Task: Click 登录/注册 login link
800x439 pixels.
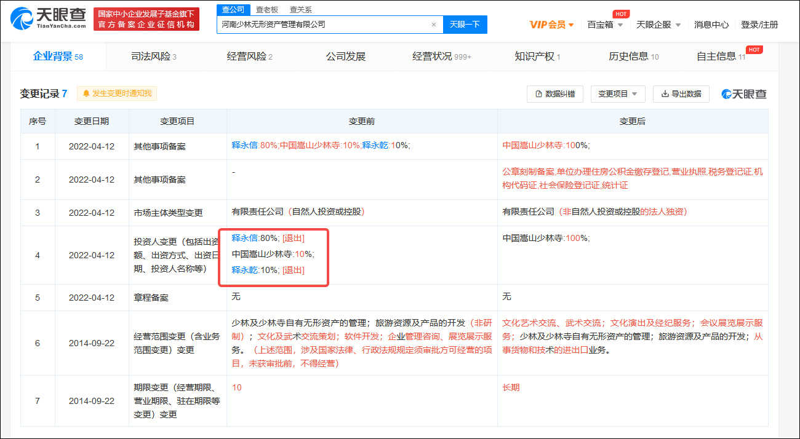Action: (x=759, y=25)
